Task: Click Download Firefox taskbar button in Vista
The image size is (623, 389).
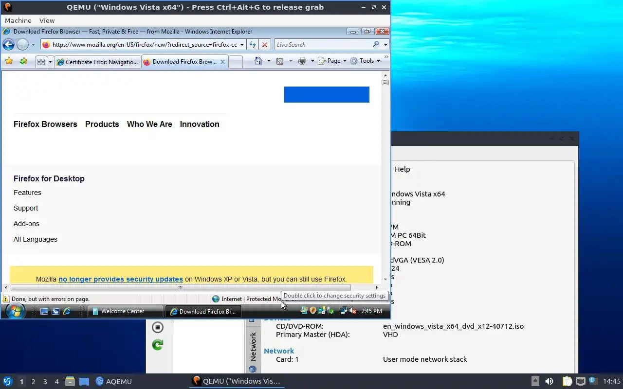Action: pyautogui.click(x=203, y=311)
